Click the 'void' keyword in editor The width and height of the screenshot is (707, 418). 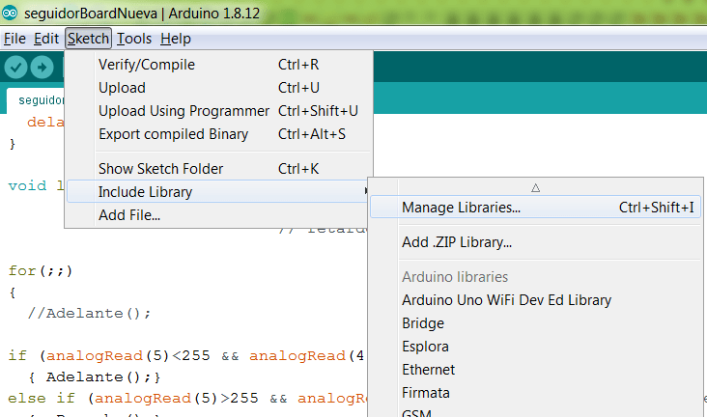(x=27, y=185)
